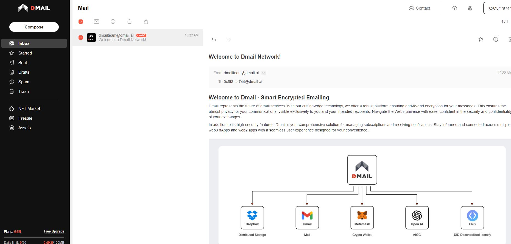Open the Assets page
The width and height of the screenshot is (511, 244).
coord(24,128)
